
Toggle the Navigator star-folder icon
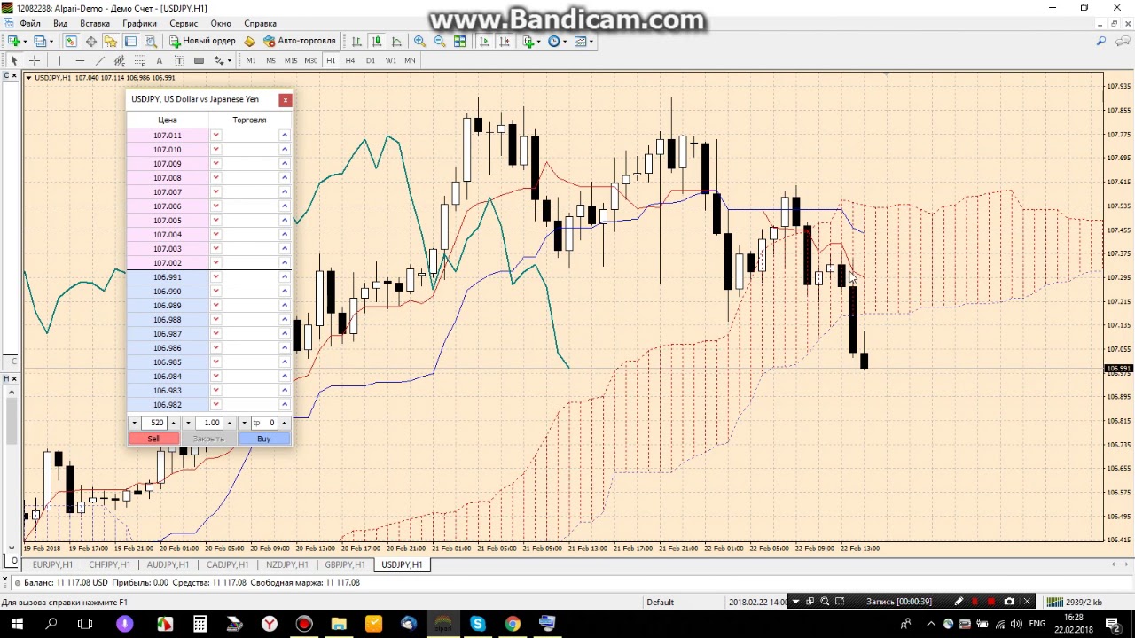coord(111,41)
